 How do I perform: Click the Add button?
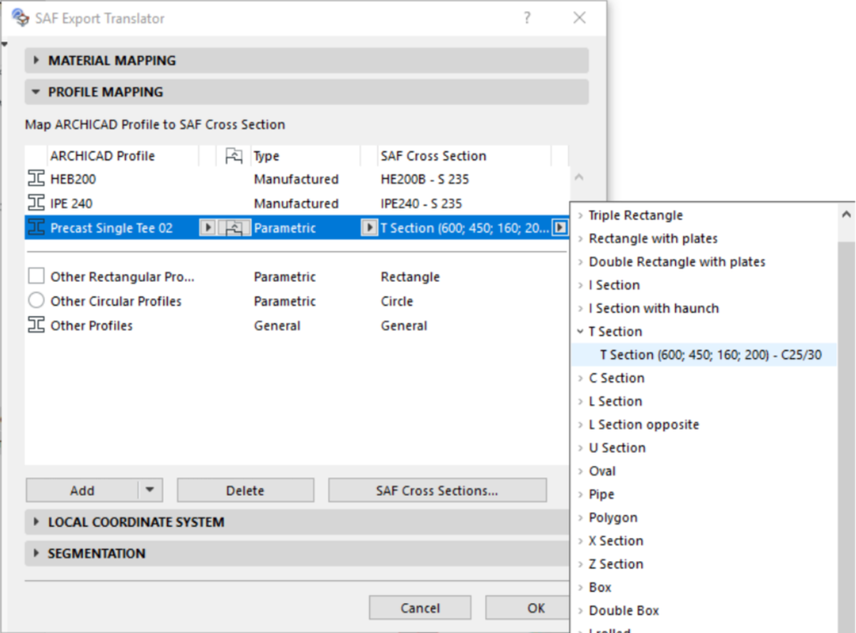click(x=82, y=490)
